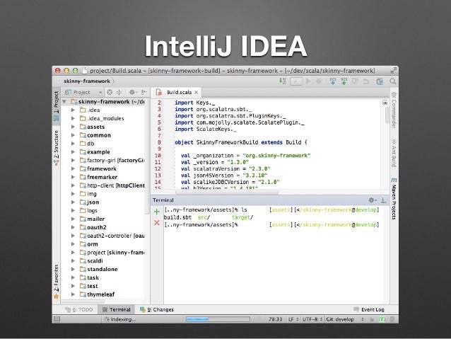Image resolution: width=451 pixels, height=339 pixels.
Task: Click the Debug bug icon
Action: point(319,81)
